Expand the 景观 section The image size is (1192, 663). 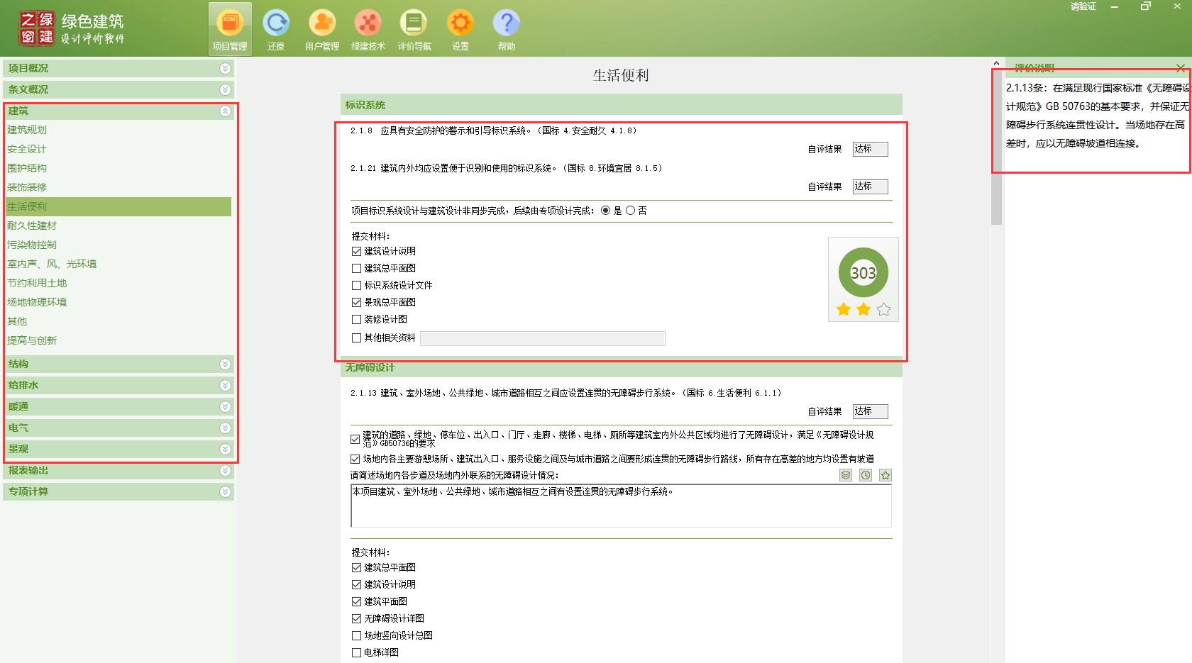(x=118, y=449)
